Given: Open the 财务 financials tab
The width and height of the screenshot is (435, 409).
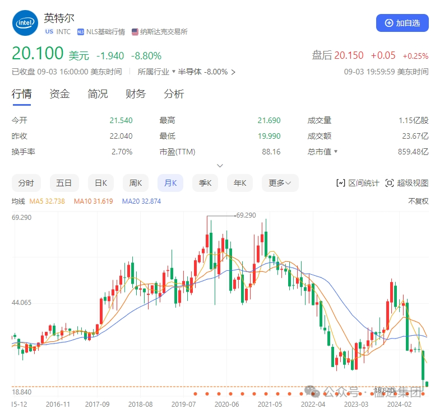Looking at the screenshot, I should tap(136, 94).
